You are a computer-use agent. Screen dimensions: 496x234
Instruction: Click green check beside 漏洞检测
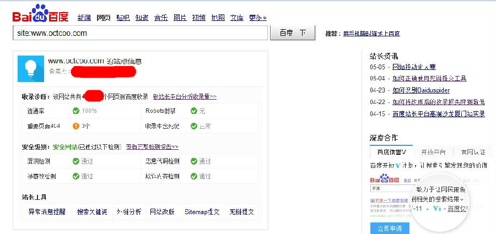[x=76, y=161]
